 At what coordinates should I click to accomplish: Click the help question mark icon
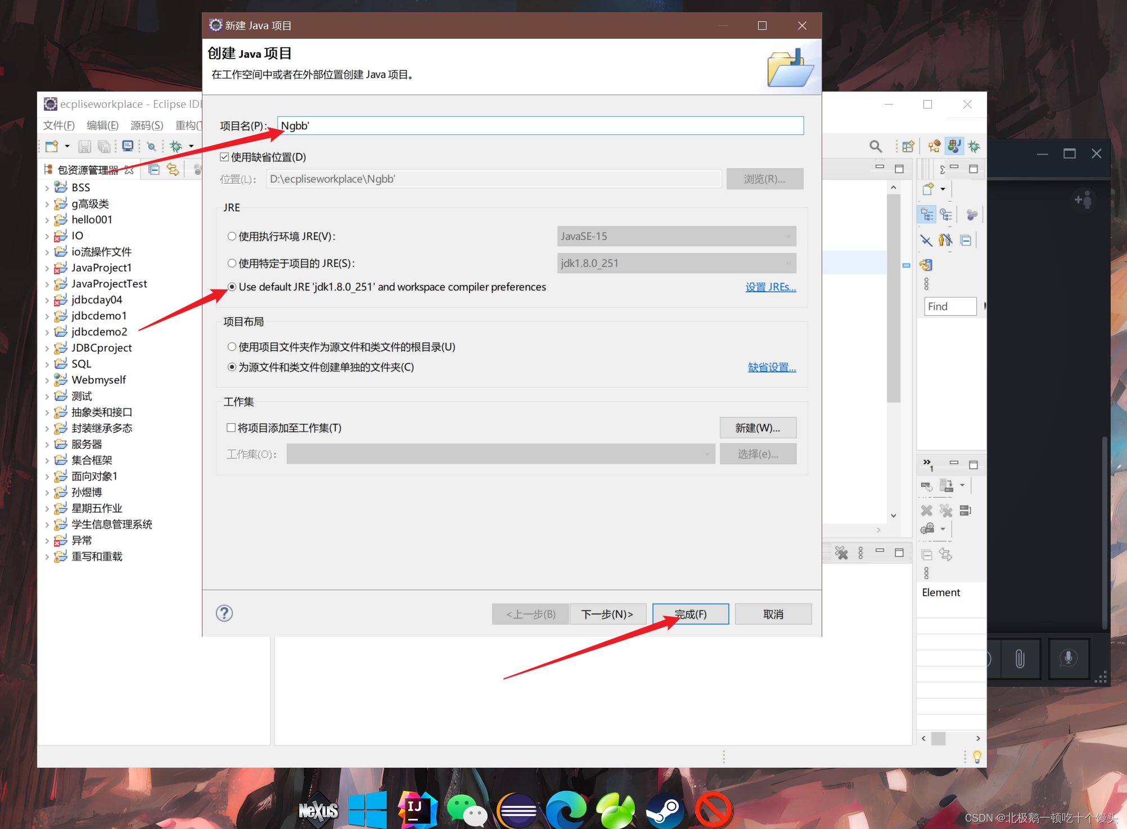[224, 613]
